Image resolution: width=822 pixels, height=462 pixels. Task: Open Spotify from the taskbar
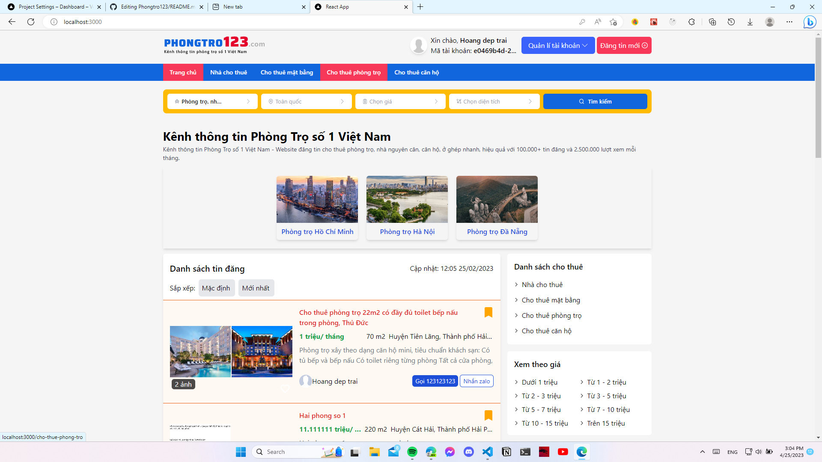(x=412, y=452)
